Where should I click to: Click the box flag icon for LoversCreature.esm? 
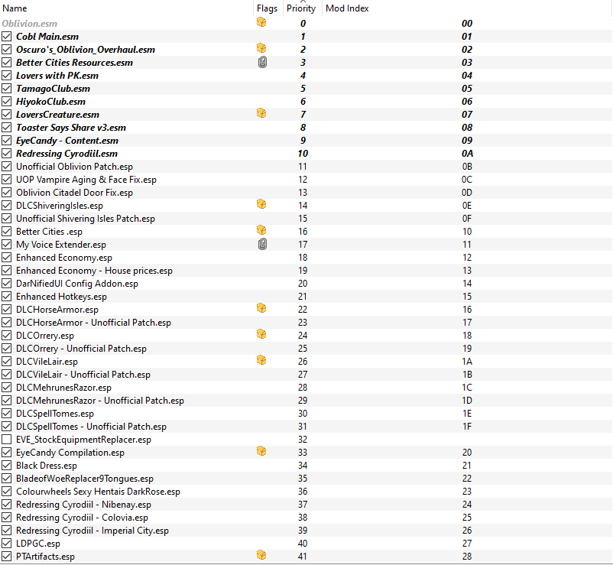point(261,113)
